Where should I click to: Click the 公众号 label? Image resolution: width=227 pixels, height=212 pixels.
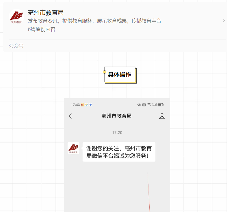click(16, 46)
